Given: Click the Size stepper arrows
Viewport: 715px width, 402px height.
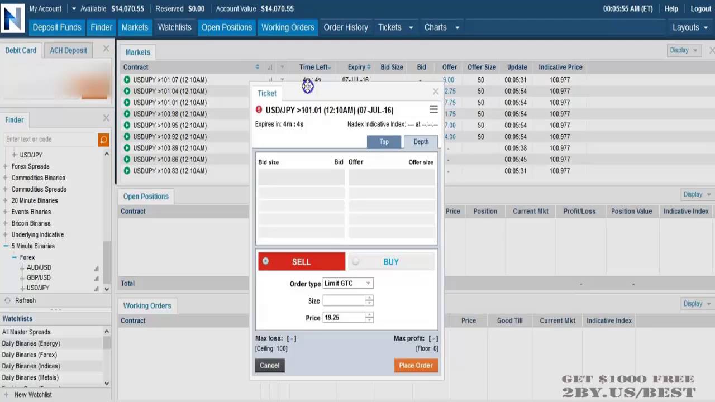Looking at the screenshot, I should [x=369, y=300].
